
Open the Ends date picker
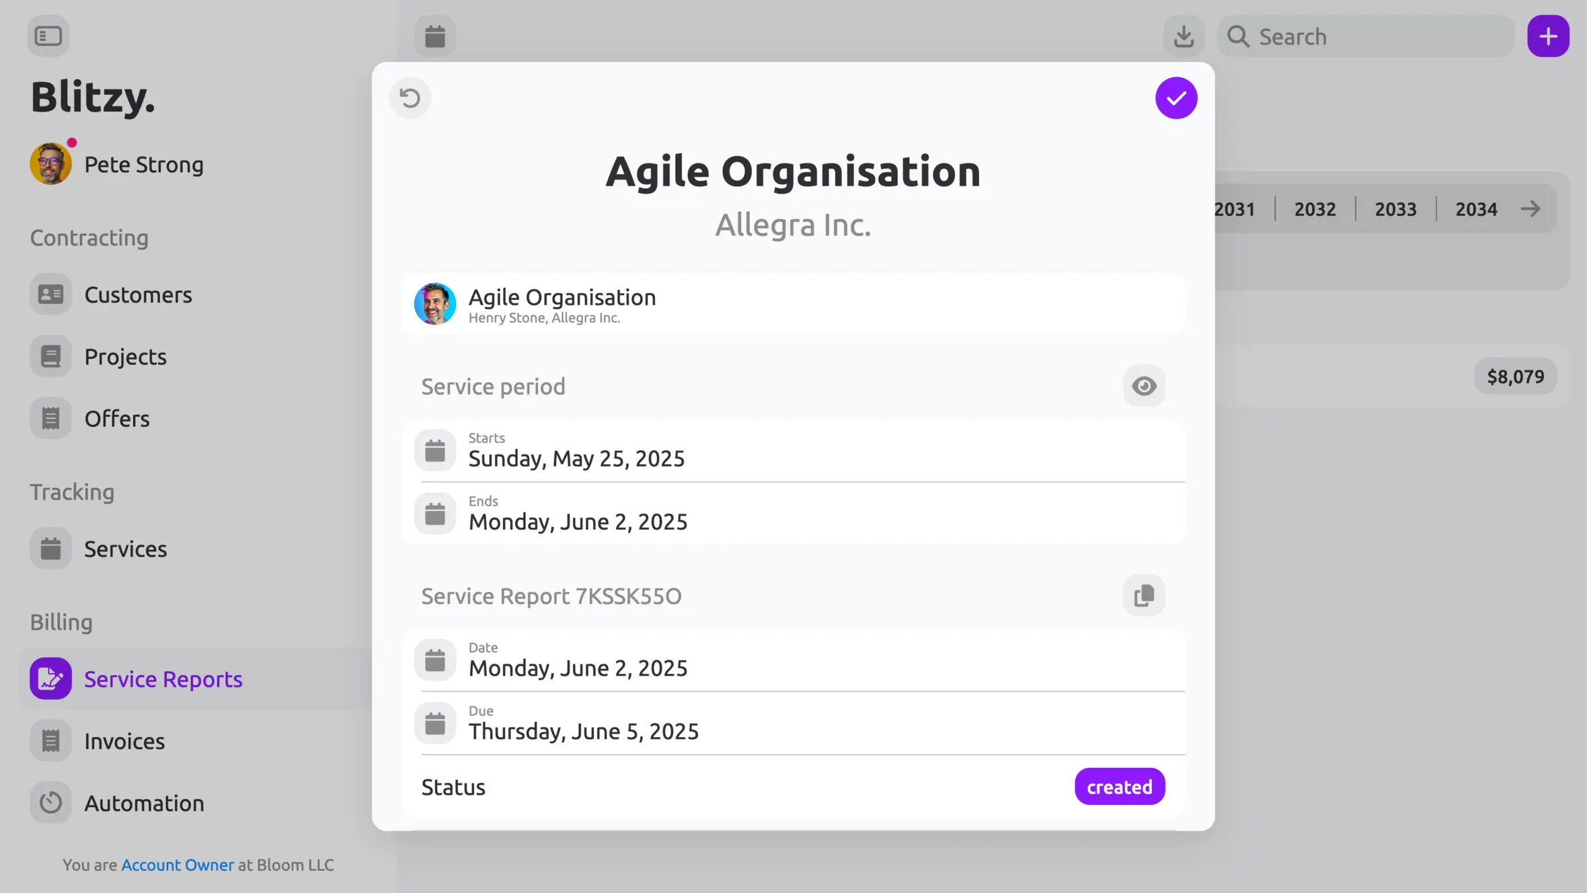click(793, 514)
